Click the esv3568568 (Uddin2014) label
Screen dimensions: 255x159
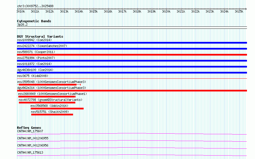[x=50, y=106]
